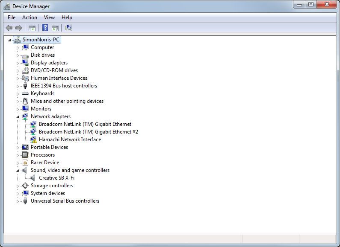Click the Creative SB X-Fi speaker icon
The height and width of the screenshot is (247, 340).
(x=33, y=178)
